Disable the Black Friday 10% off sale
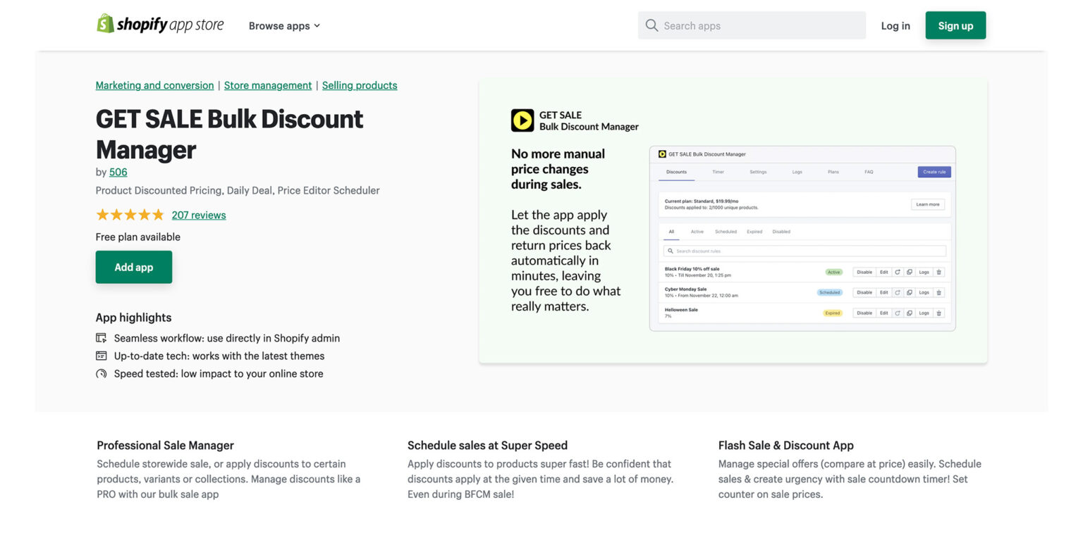The height and width of the screenshot is (538, 1083). tap(864, 272)
